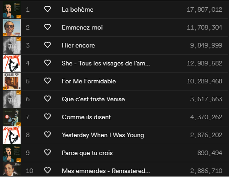Click the Que c'est triste Venise title
The image size is (229, 177).
(93, 99)
